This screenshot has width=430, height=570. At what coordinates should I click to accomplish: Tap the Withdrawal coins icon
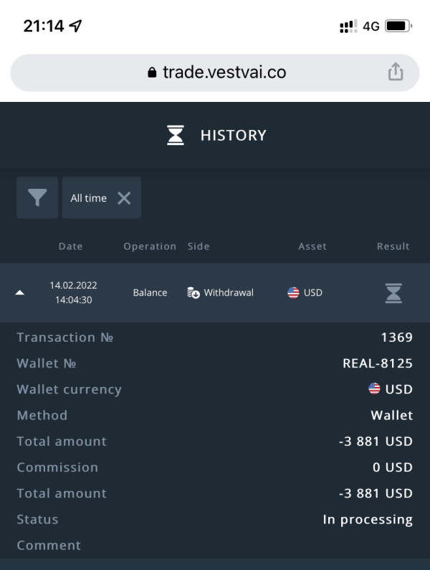193,293
